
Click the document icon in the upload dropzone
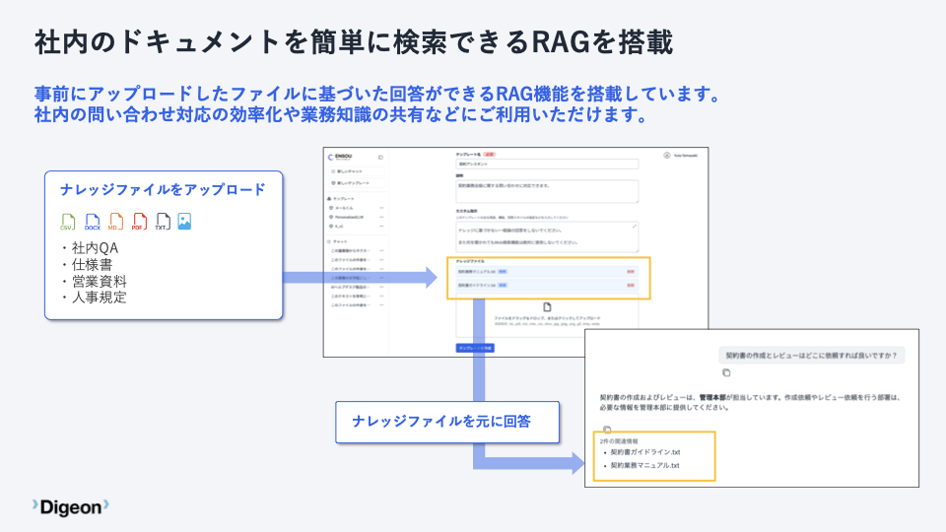click(547, 307)
